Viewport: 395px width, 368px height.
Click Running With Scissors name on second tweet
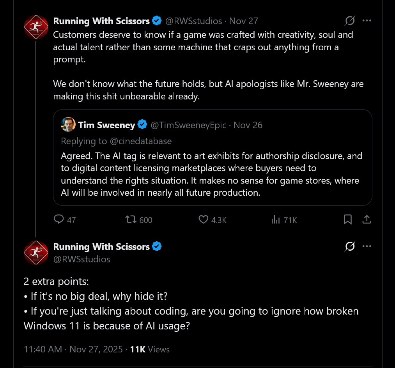(x=101, y=246)
